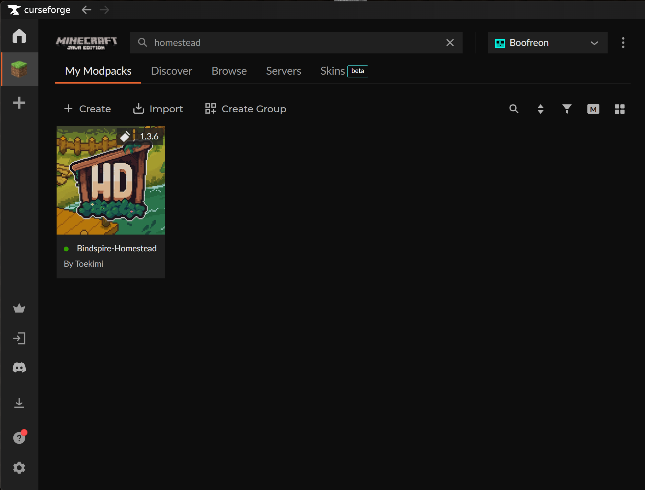Open the three-dot options menu

click(x=623, y=43)
